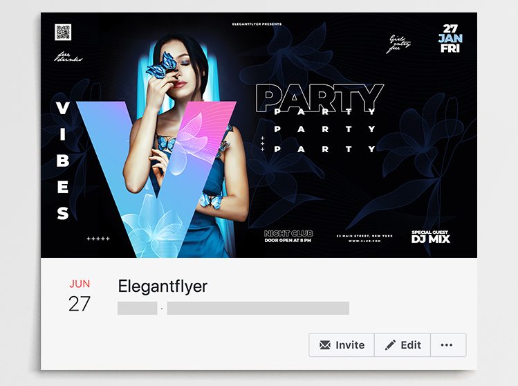Click the free drinks script text
The width and height of the screenshot is (518, 386).
point(68,57)
